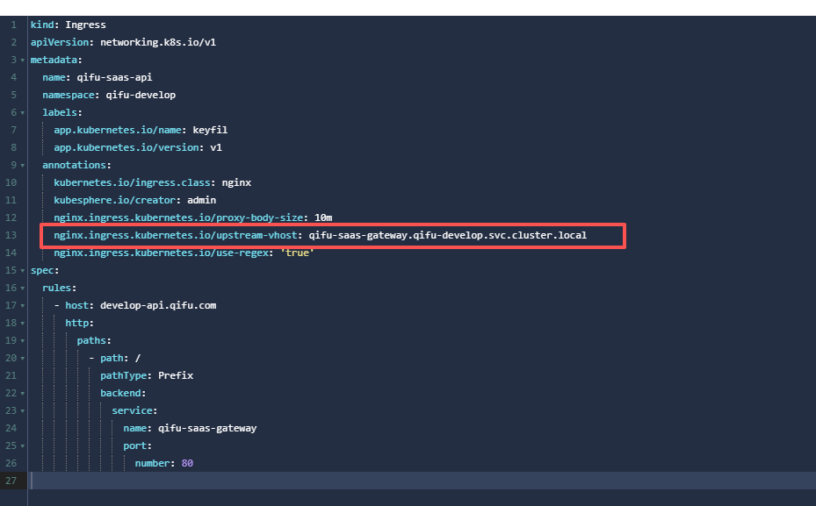Click line number 13 in the gutter
This screenshot has width=816, height=506.
point(11,235)
